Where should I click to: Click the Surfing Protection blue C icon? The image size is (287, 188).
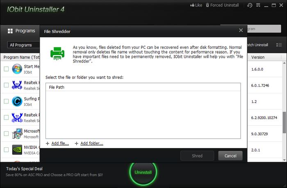[17, 101]
